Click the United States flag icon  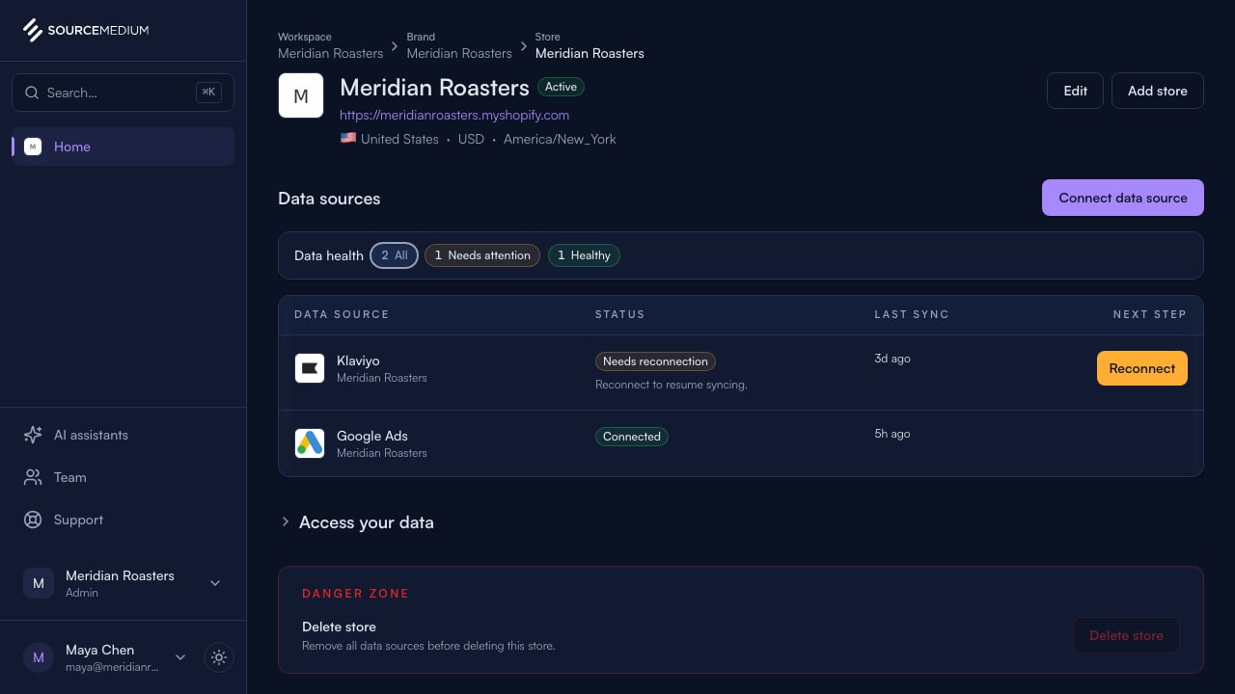pos(348,138)
